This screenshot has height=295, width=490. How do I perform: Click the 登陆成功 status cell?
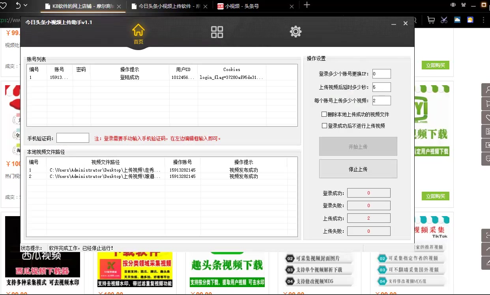coord(130,77)
